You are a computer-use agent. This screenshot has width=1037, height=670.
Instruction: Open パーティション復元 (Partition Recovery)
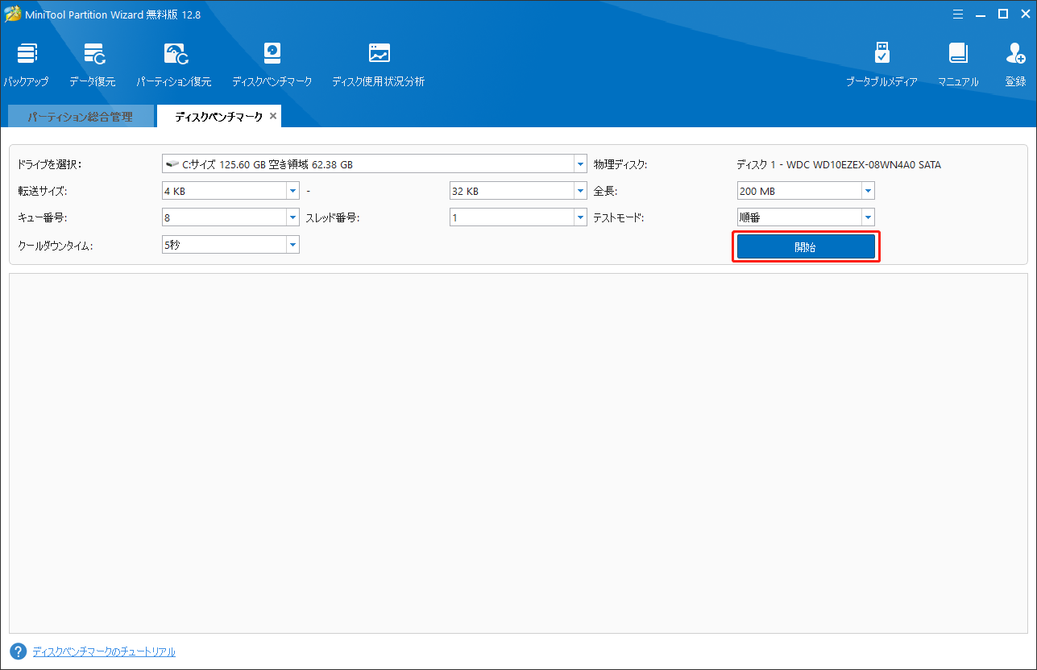174,64
